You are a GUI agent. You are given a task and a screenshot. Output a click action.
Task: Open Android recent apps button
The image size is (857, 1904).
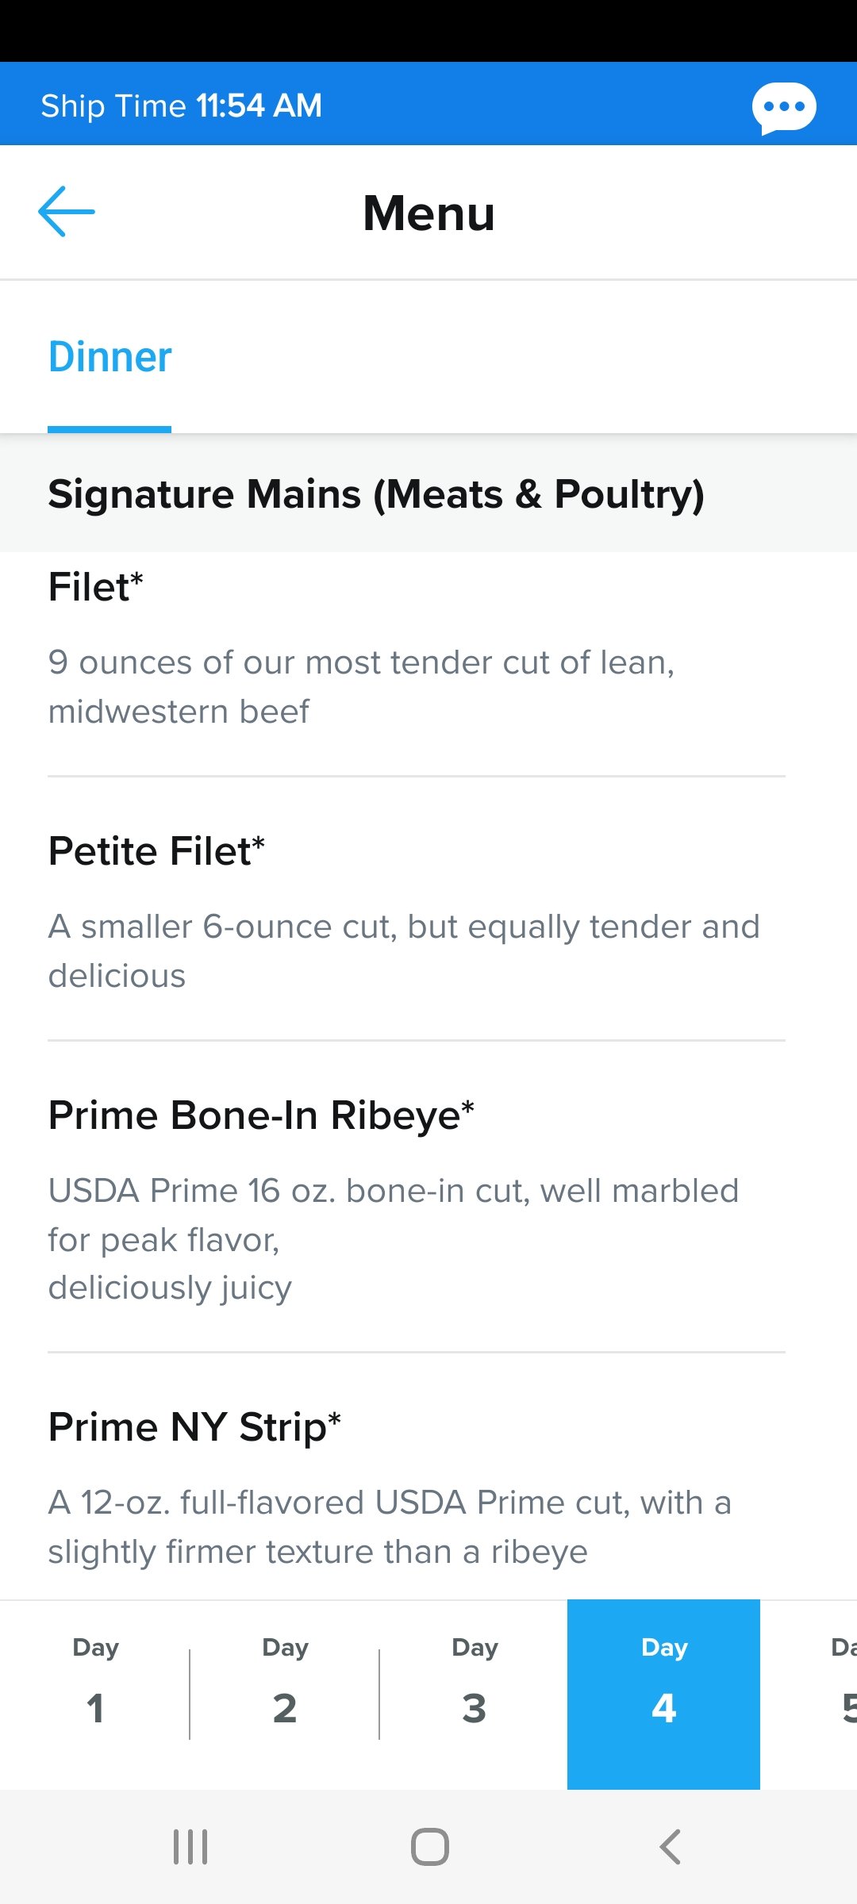(x=190, y=1847)
